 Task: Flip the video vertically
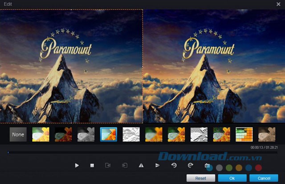[x=157, y=165]
